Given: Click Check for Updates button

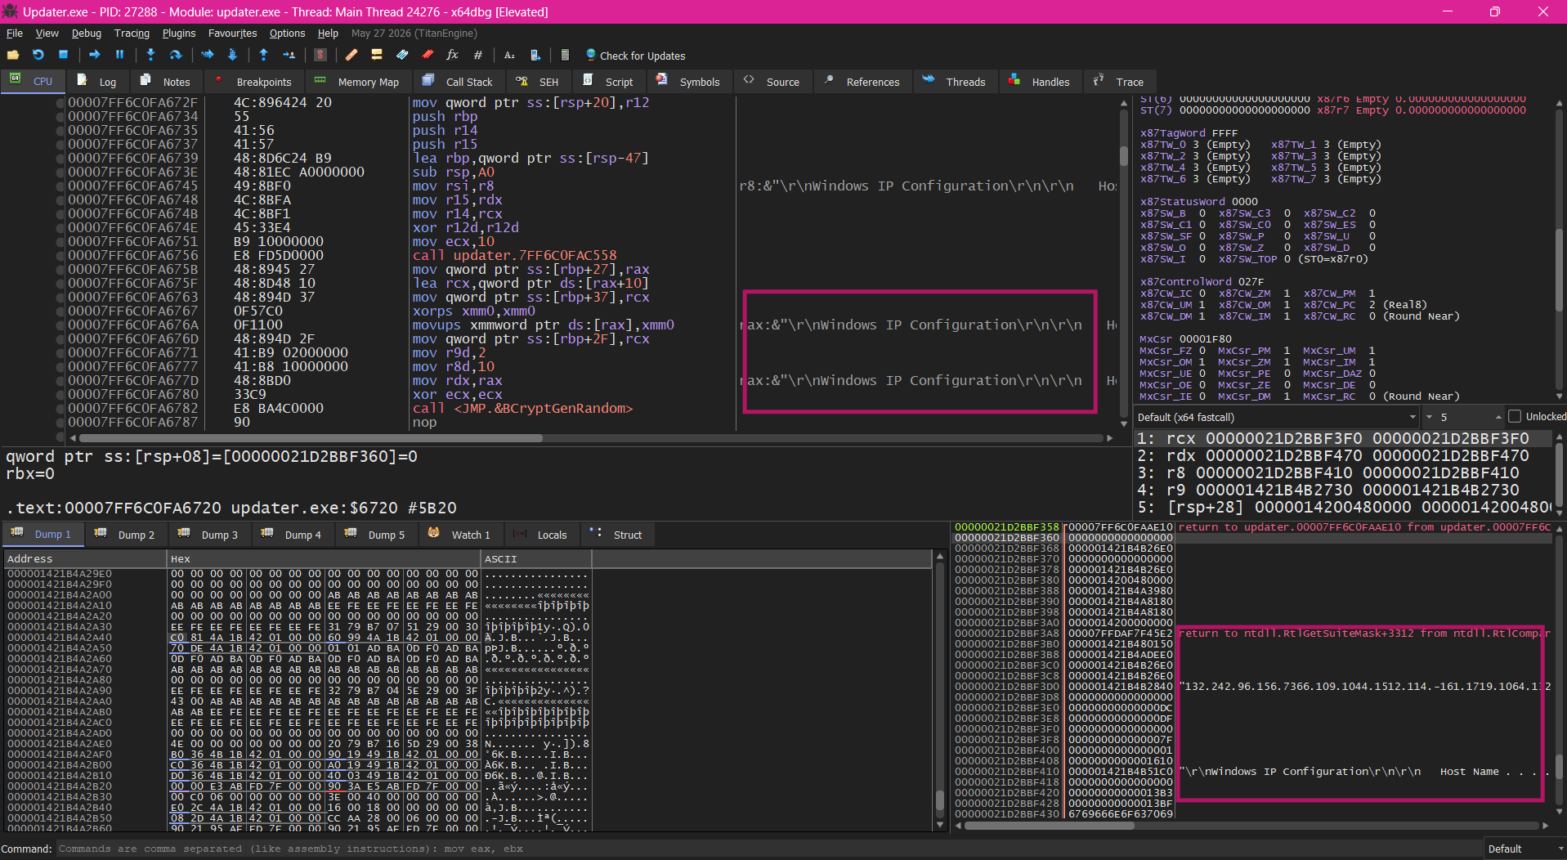Looking at the screenshot, I should point(635,56).
